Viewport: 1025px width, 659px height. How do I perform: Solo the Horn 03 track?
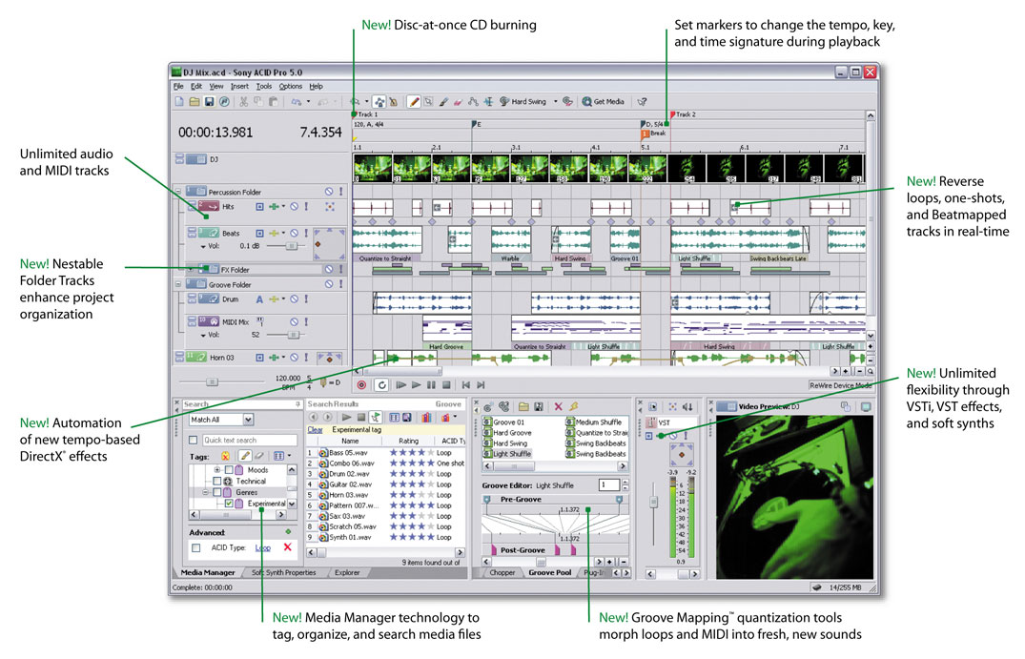pos(306,358)
